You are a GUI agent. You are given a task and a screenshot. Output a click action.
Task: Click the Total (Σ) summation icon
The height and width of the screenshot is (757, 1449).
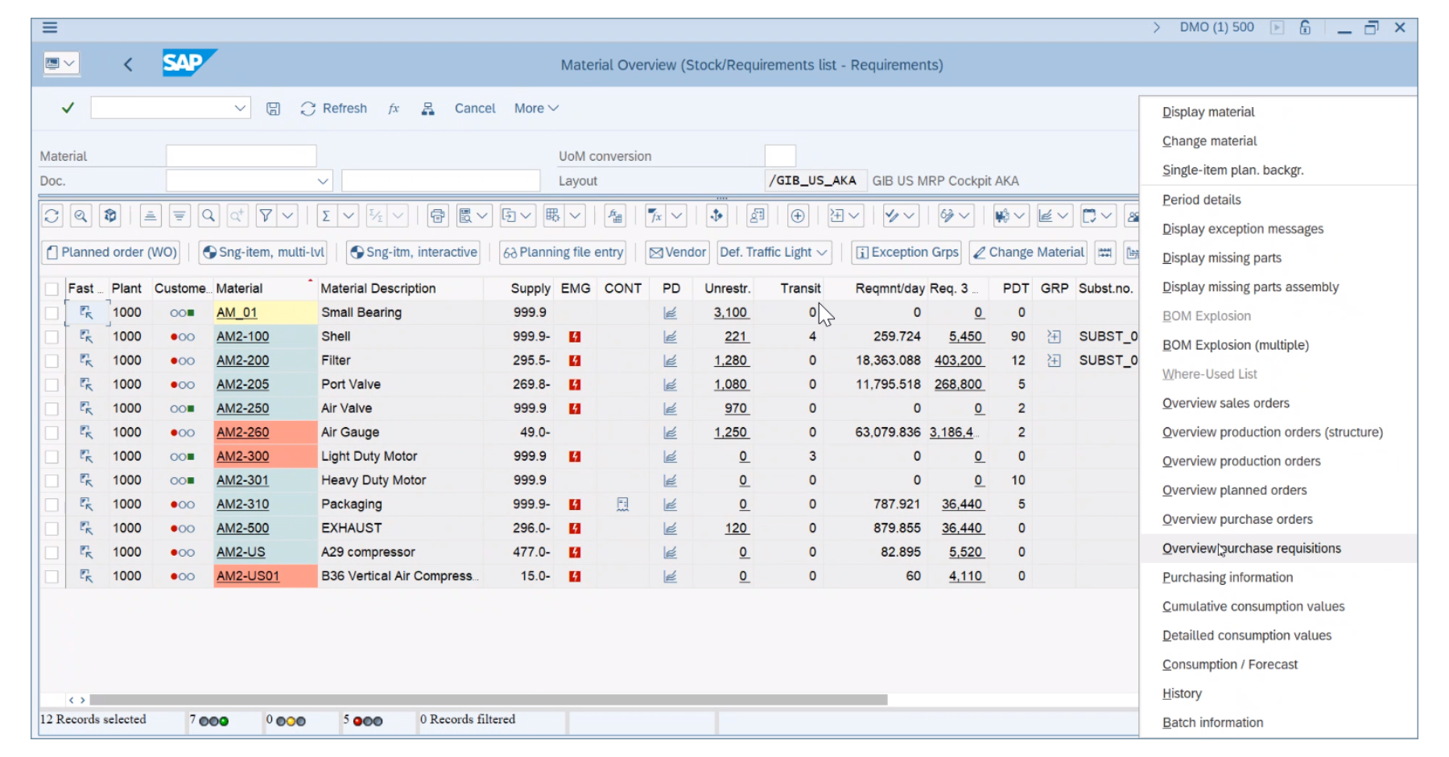(x=325, y=216)
